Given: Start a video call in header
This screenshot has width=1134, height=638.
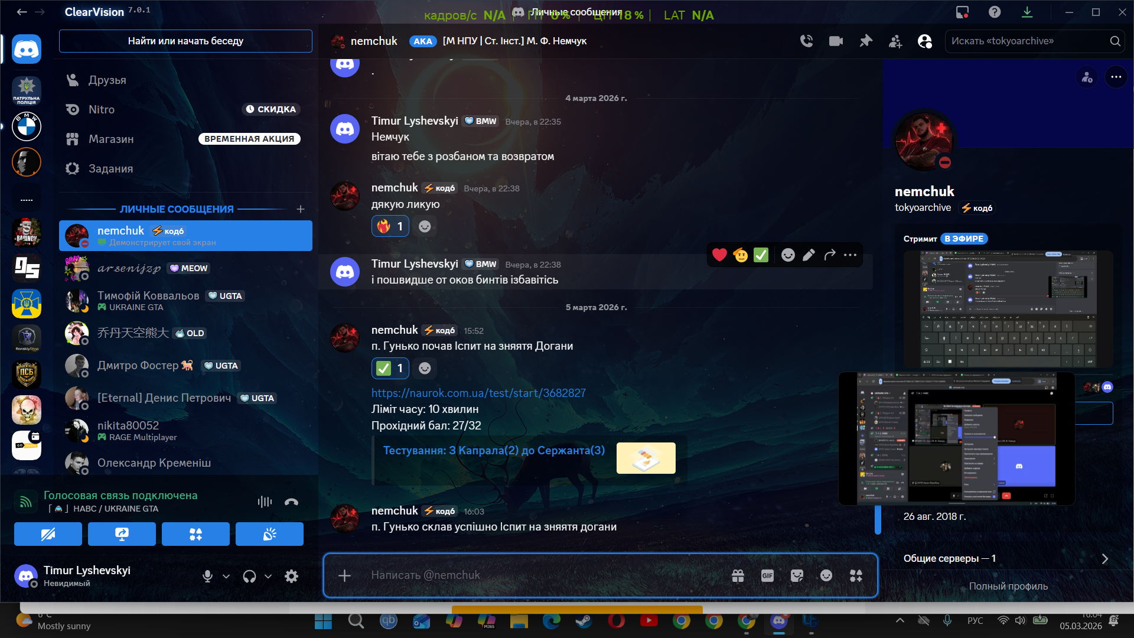Looking at the screenshot, I should [x=836, y=41].
